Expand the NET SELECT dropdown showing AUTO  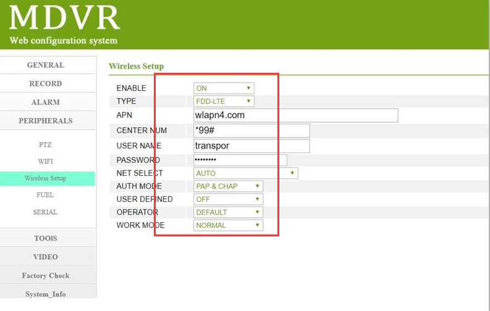pyautogui.click(x=246, y=173)
